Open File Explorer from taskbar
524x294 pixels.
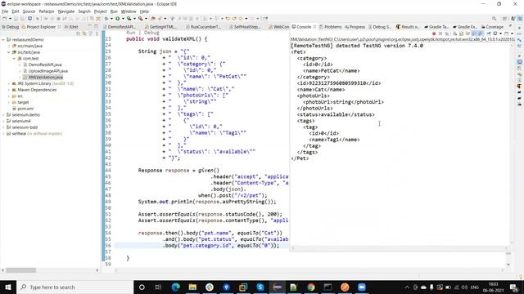click(192, 287)
